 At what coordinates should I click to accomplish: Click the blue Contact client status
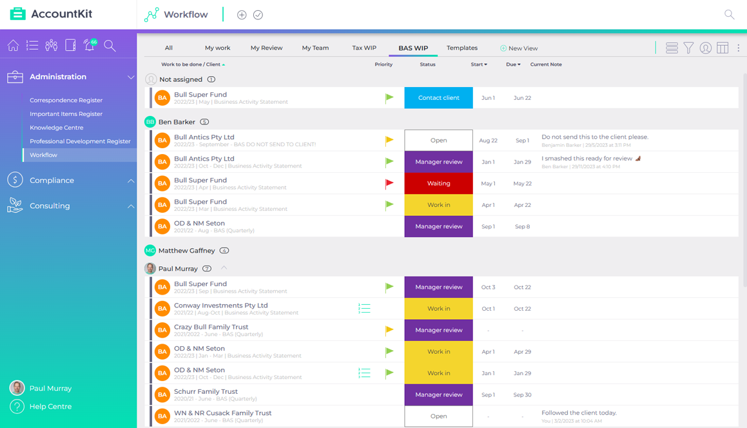tap(438, 98)
